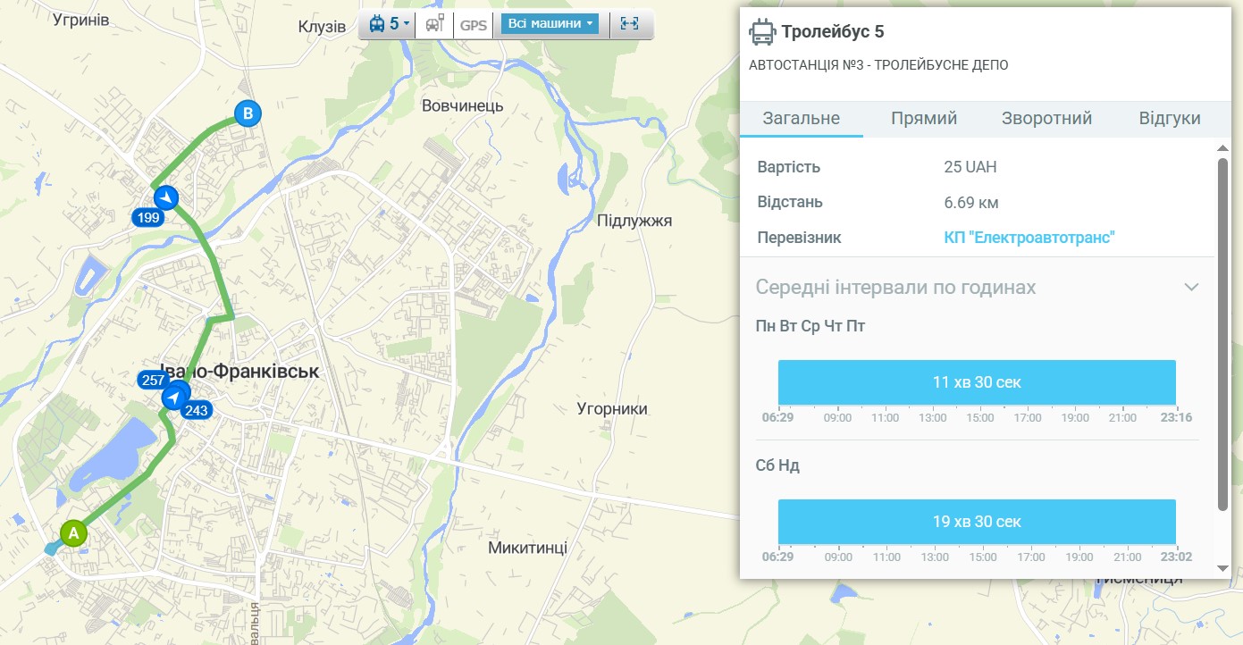Select route endpoint marker B

coord(248,113)
